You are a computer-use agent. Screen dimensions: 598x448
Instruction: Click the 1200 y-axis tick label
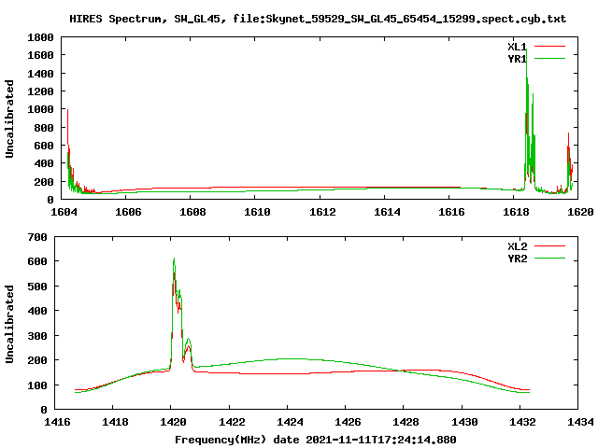(x=40, y=91)
